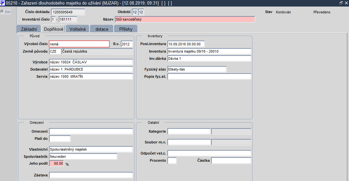
Task: Focus the Výrobní číslo field
Action: click(79, 44)
